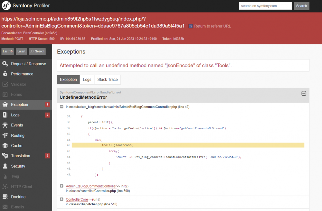Expand the AdminEtsBlogCommentController init trace
The height and width of the screenshot is (211, 322).
[62, 186]
